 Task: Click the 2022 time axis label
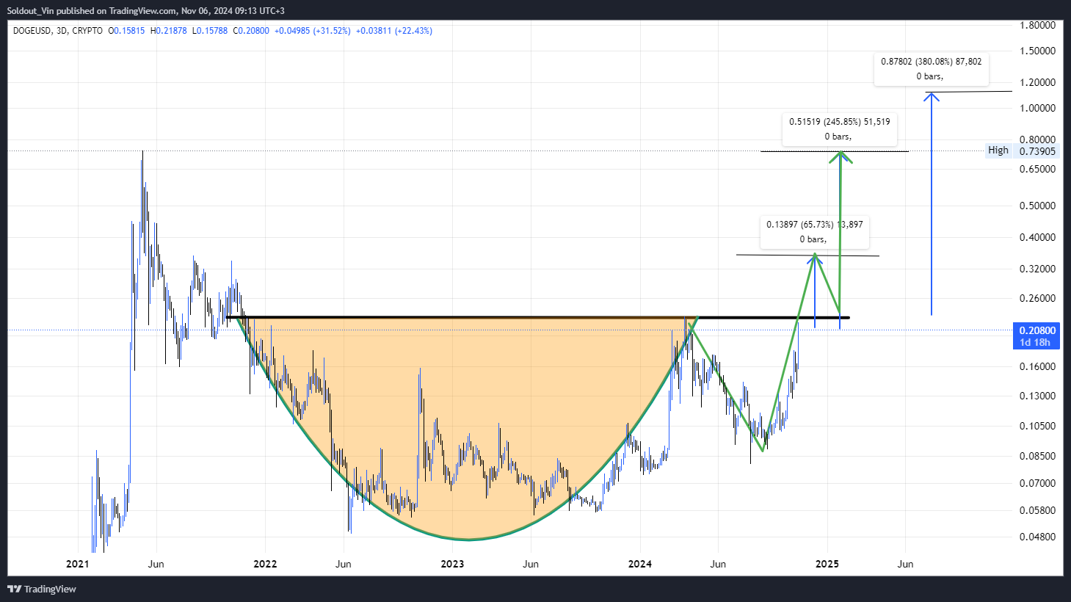(x=265, y=564)
